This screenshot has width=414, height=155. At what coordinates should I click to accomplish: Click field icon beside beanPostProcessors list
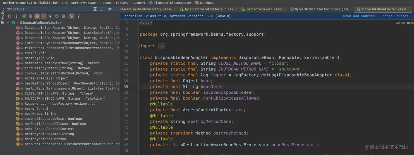point(18,144)
